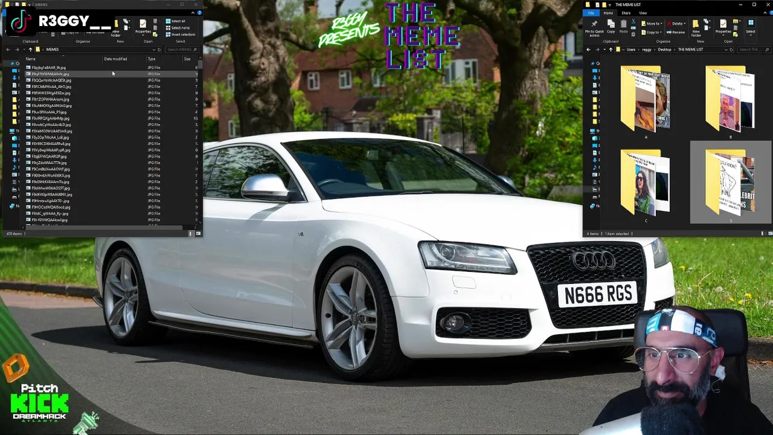Switch MEMES window to details view
Image resolution: width=773 pixels, height=435 pixels.
(x=191, y=233)
